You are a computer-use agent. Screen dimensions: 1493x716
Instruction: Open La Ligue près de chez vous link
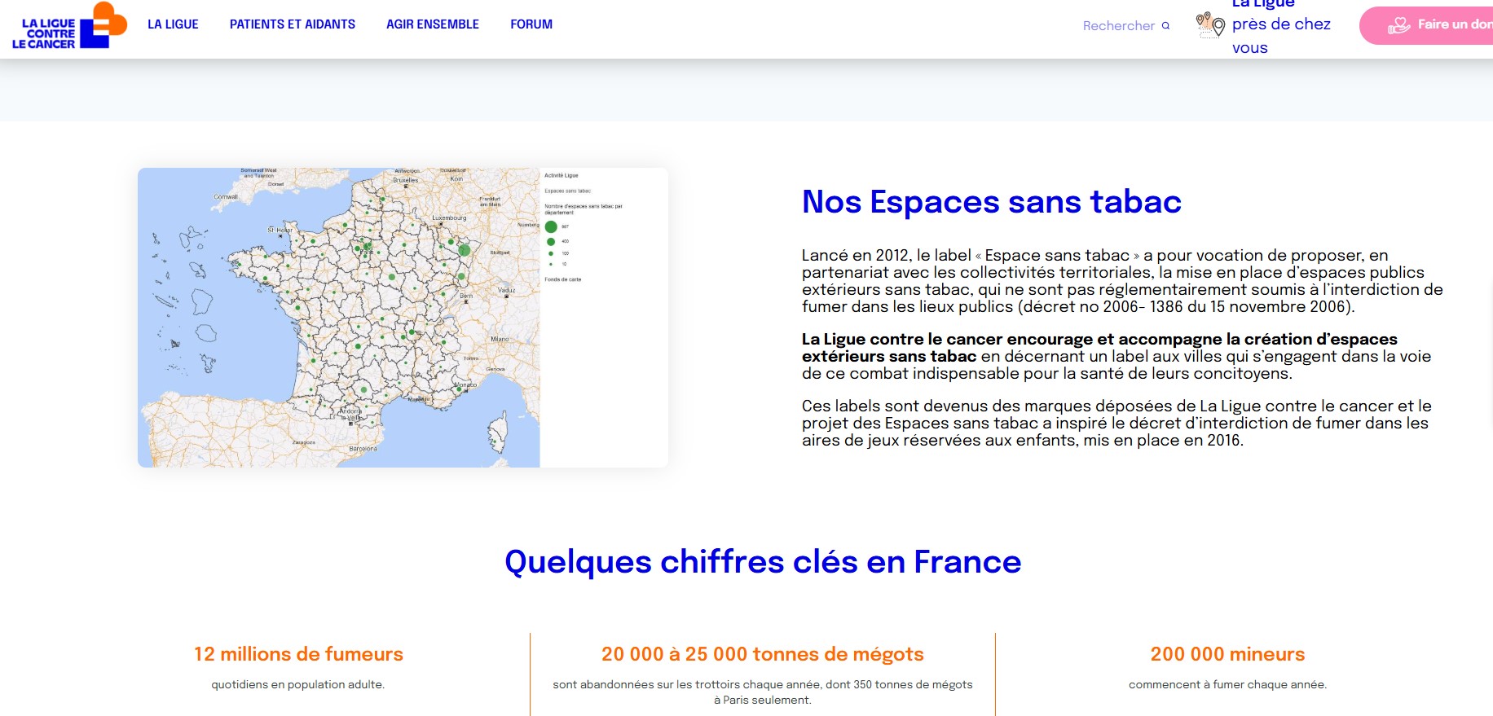click(x=1280, y=24)
